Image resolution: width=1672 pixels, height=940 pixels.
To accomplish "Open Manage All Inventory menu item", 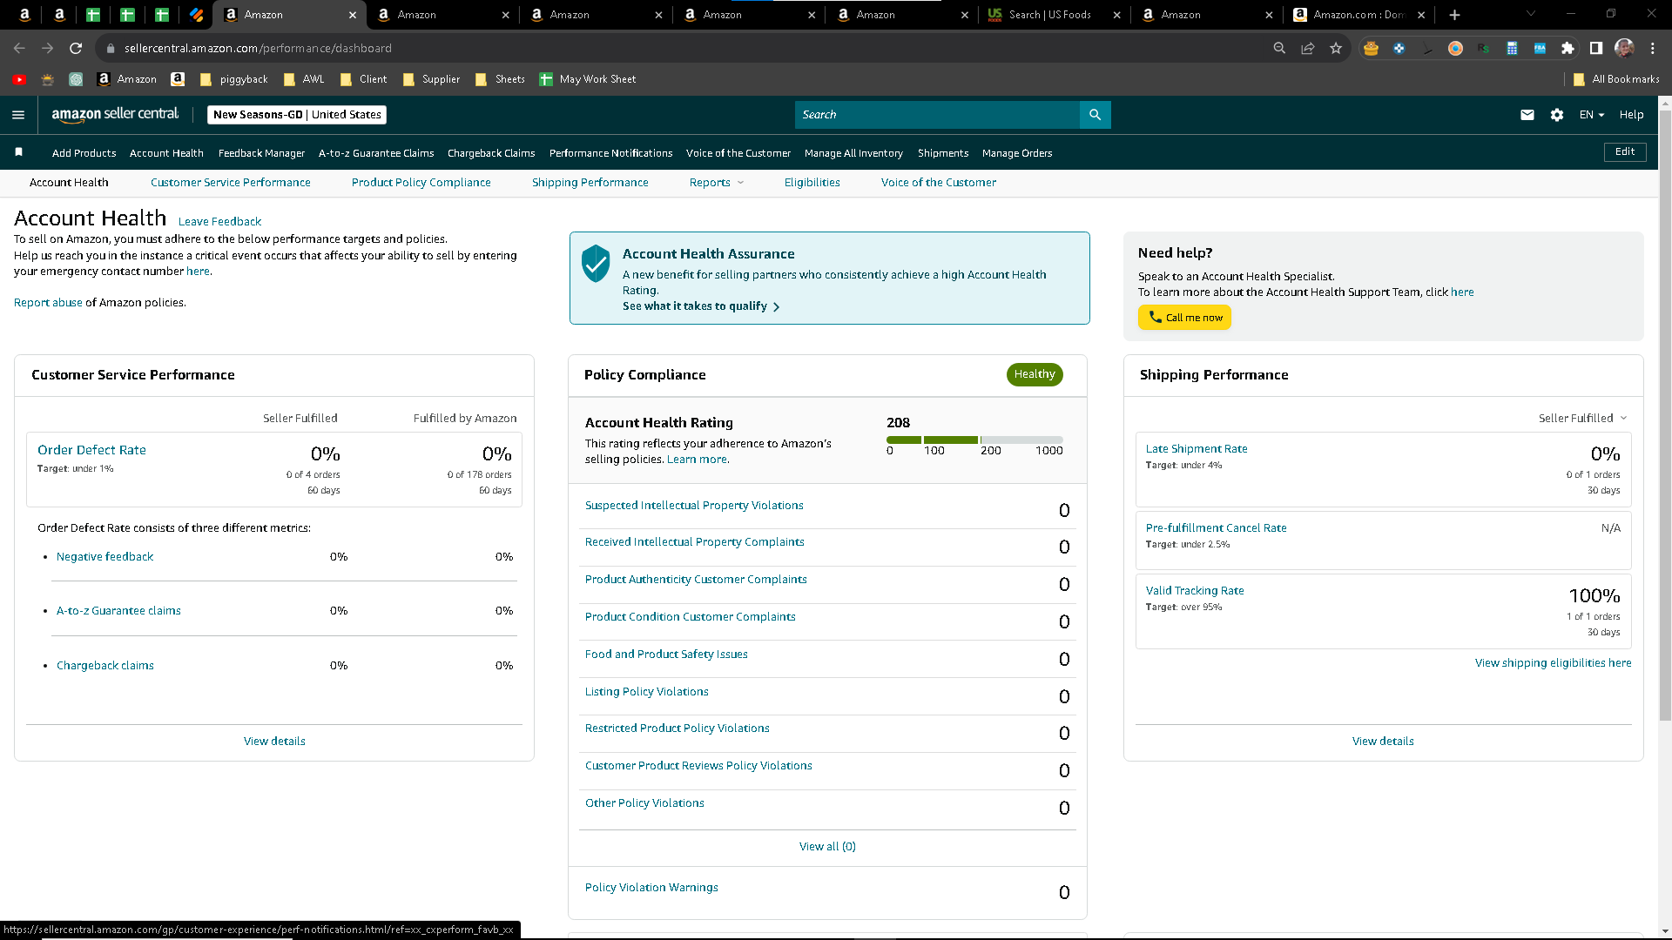I will pyautogui.click(x=853, y=153).
